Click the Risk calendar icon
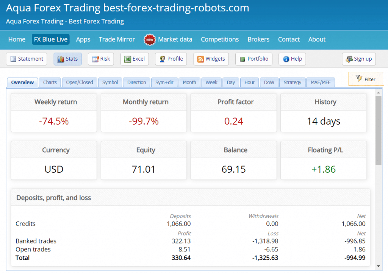Screen dimensions: 388x273 [95, 59]
